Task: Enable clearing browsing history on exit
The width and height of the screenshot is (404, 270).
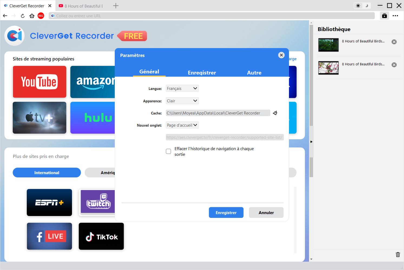Action: pyautogui.click(x=168, y=151)
